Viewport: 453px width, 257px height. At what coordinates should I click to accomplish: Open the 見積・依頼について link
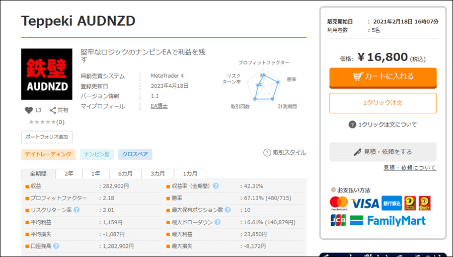click(x=410, y=168)
